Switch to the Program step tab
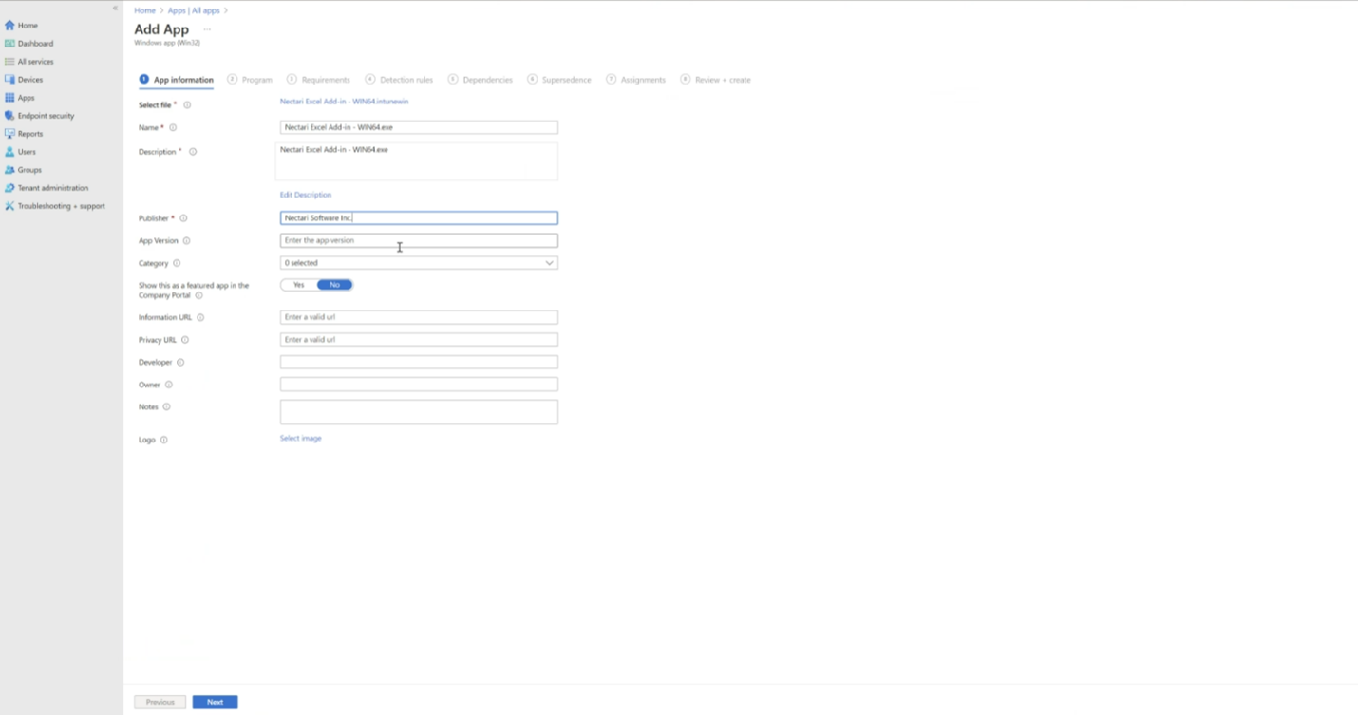This screenshot has height=715, width=1358. pos(250,80)
